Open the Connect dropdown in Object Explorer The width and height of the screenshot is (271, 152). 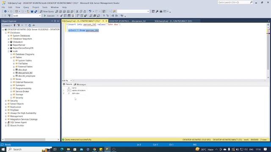pos(7,25)
